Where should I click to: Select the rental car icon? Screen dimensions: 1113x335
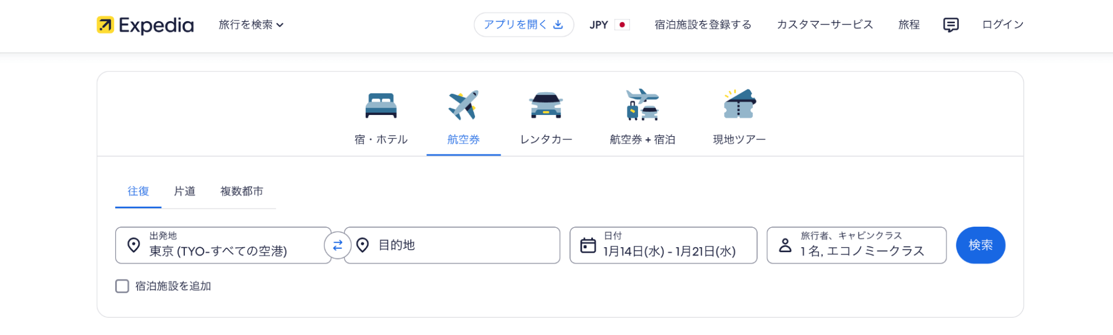point(546,105)
